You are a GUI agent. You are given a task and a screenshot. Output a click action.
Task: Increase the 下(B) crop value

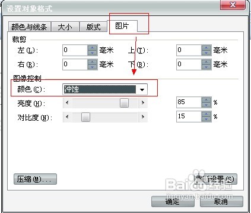[206, 62]
